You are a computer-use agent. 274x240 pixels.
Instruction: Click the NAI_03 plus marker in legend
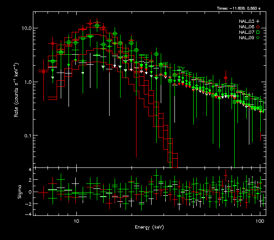click(258, 21)
